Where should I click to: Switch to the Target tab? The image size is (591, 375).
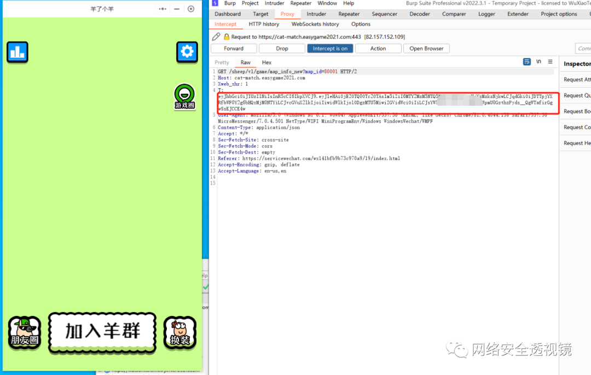click(260, 14)
